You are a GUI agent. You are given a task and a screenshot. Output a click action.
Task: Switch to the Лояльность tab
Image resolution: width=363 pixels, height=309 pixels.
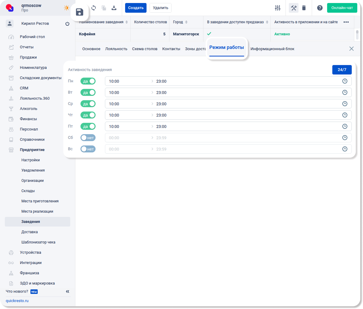pos(116,49)
